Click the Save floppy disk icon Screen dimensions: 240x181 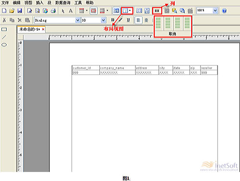coord(20,11)
